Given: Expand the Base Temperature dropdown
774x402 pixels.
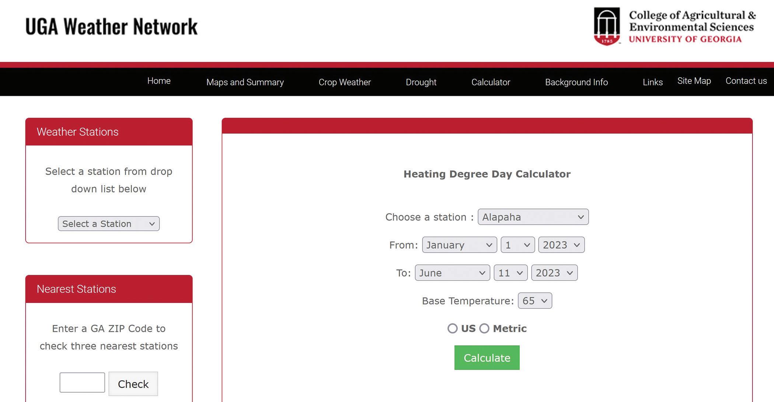Looking at the screenshot, I should click(x=534, y=301).
